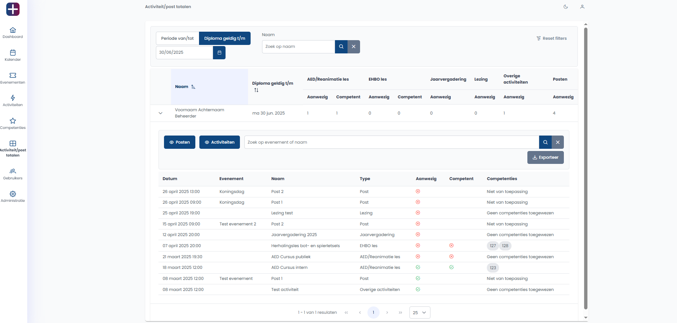Image resolution: width=677 pixels, height=323 pixels.
Task: Toggle Activiteiten visibility button
Action: (x=220, y=142)
